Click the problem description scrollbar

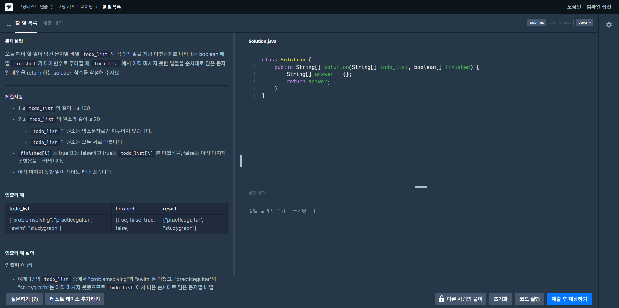tap(234, 154)
